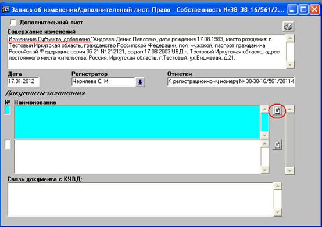Open document form for the white second row
This screenshot has height=227, width=322.
pyautogui.click(x=277, y=145)
